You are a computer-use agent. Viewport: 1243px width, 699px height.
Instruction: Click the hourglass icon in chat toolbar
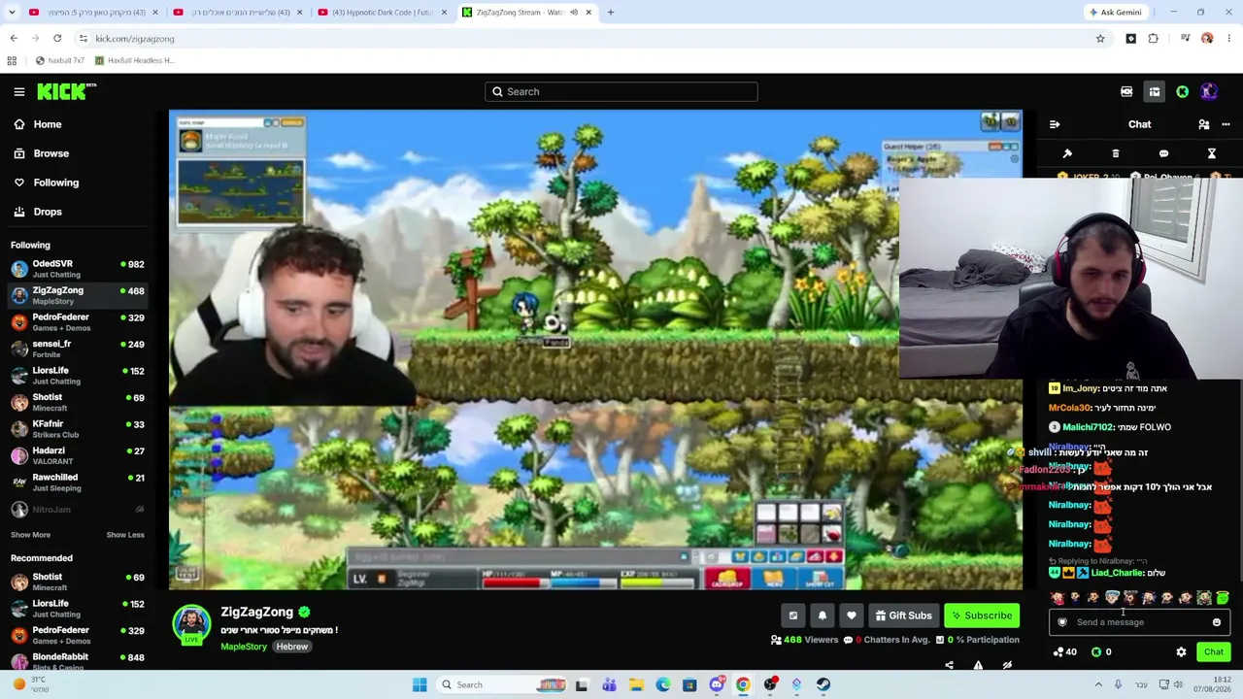pyautogui.click(x=1212, y=153)
